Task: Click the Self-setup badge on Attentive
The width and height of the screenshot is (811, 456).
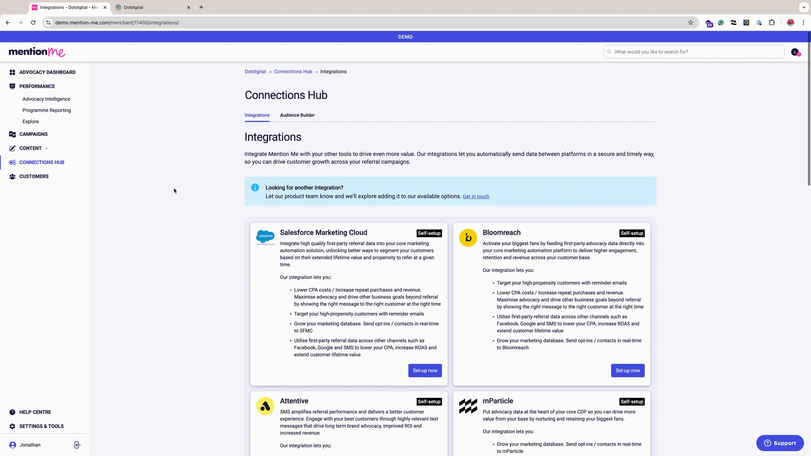Action: click(x=429, y=402)
